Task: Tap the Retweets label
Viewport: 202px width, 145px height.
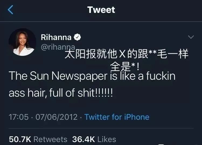Action: pos(50,139)
